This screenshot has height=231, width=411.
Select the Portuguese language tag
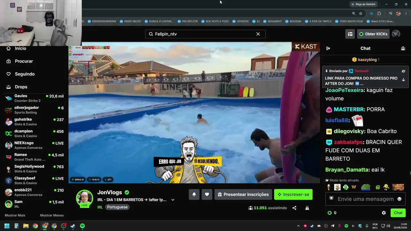[118, 207]
